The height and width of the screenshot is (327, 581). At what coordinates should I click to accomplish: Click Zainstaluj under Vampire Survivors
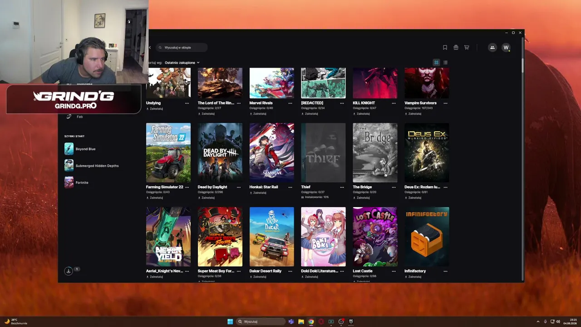point(414,114)
